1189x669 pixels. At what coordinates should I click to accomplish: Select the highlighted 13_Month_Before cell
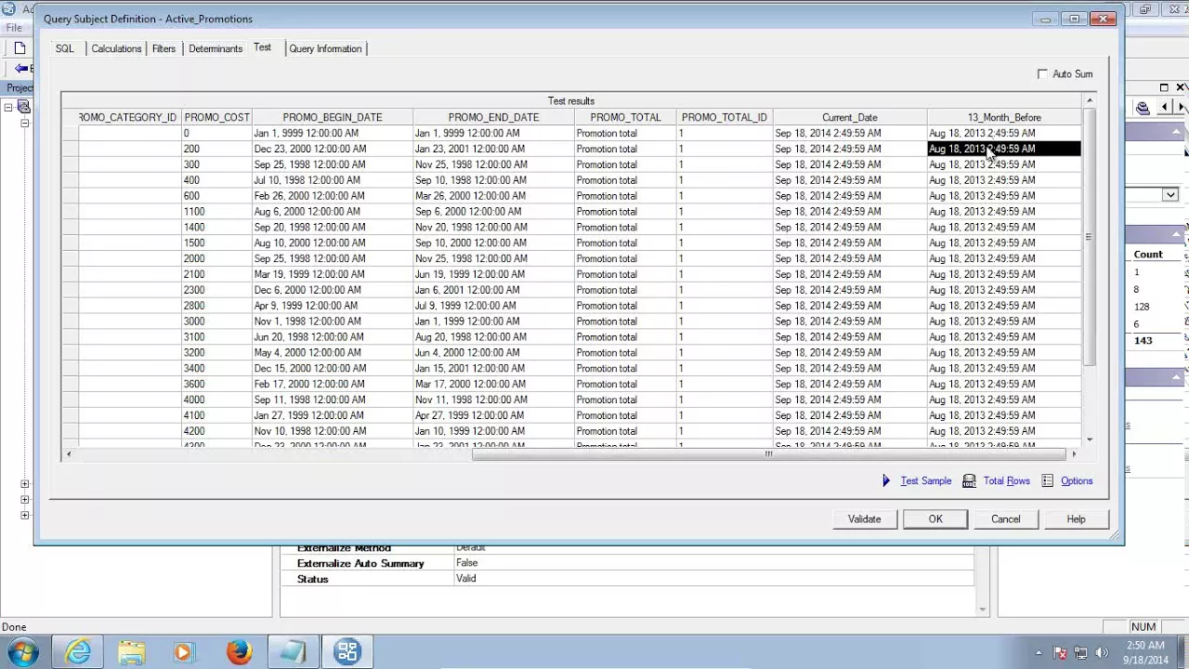1004,149
